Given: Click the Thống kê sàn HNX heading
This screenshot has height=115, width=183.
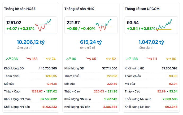Looking at the screenshot, I should 79,9.
